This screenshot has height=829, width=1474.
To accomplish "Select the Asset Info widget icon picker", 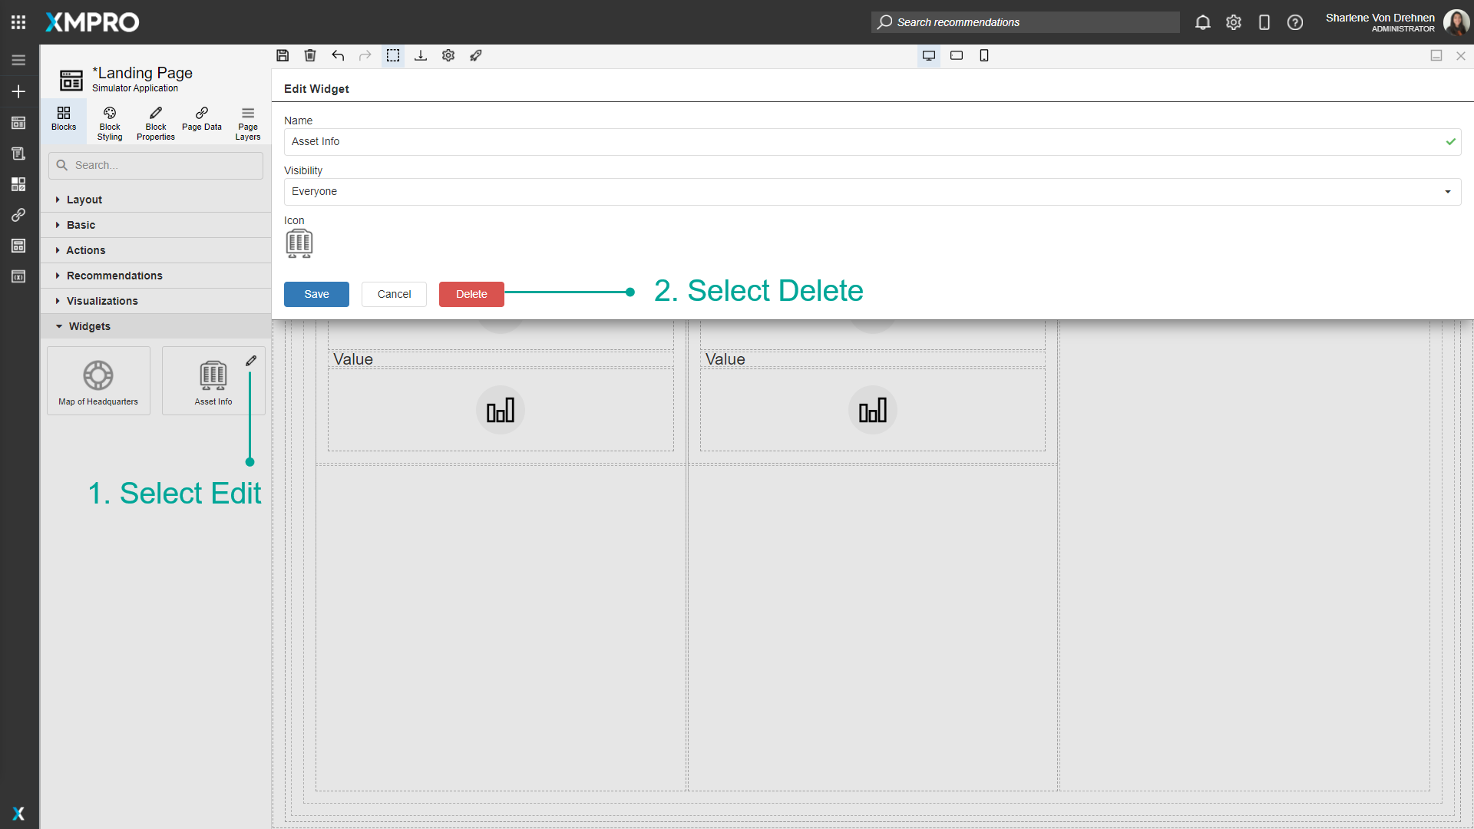I will click(299, 243).
